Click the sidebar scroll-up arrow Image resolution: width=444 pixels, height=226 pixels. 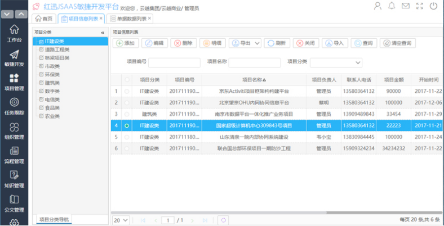pos(21,14)
